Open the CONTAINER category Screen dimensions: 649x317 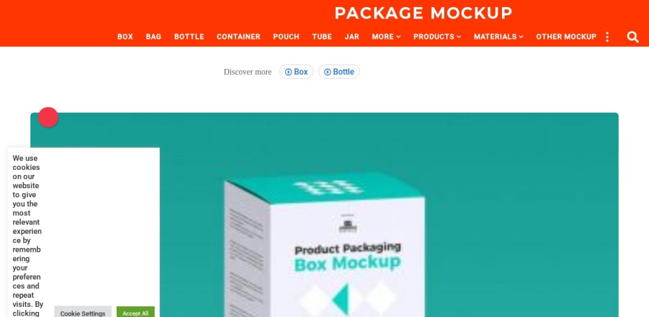pyautogui.click(x=238, y=37)
